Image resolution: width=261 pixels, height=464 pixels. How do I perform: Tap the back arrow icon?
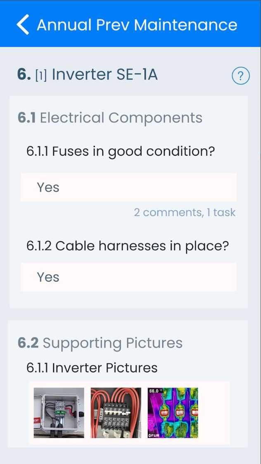click(x=23, y=24)
